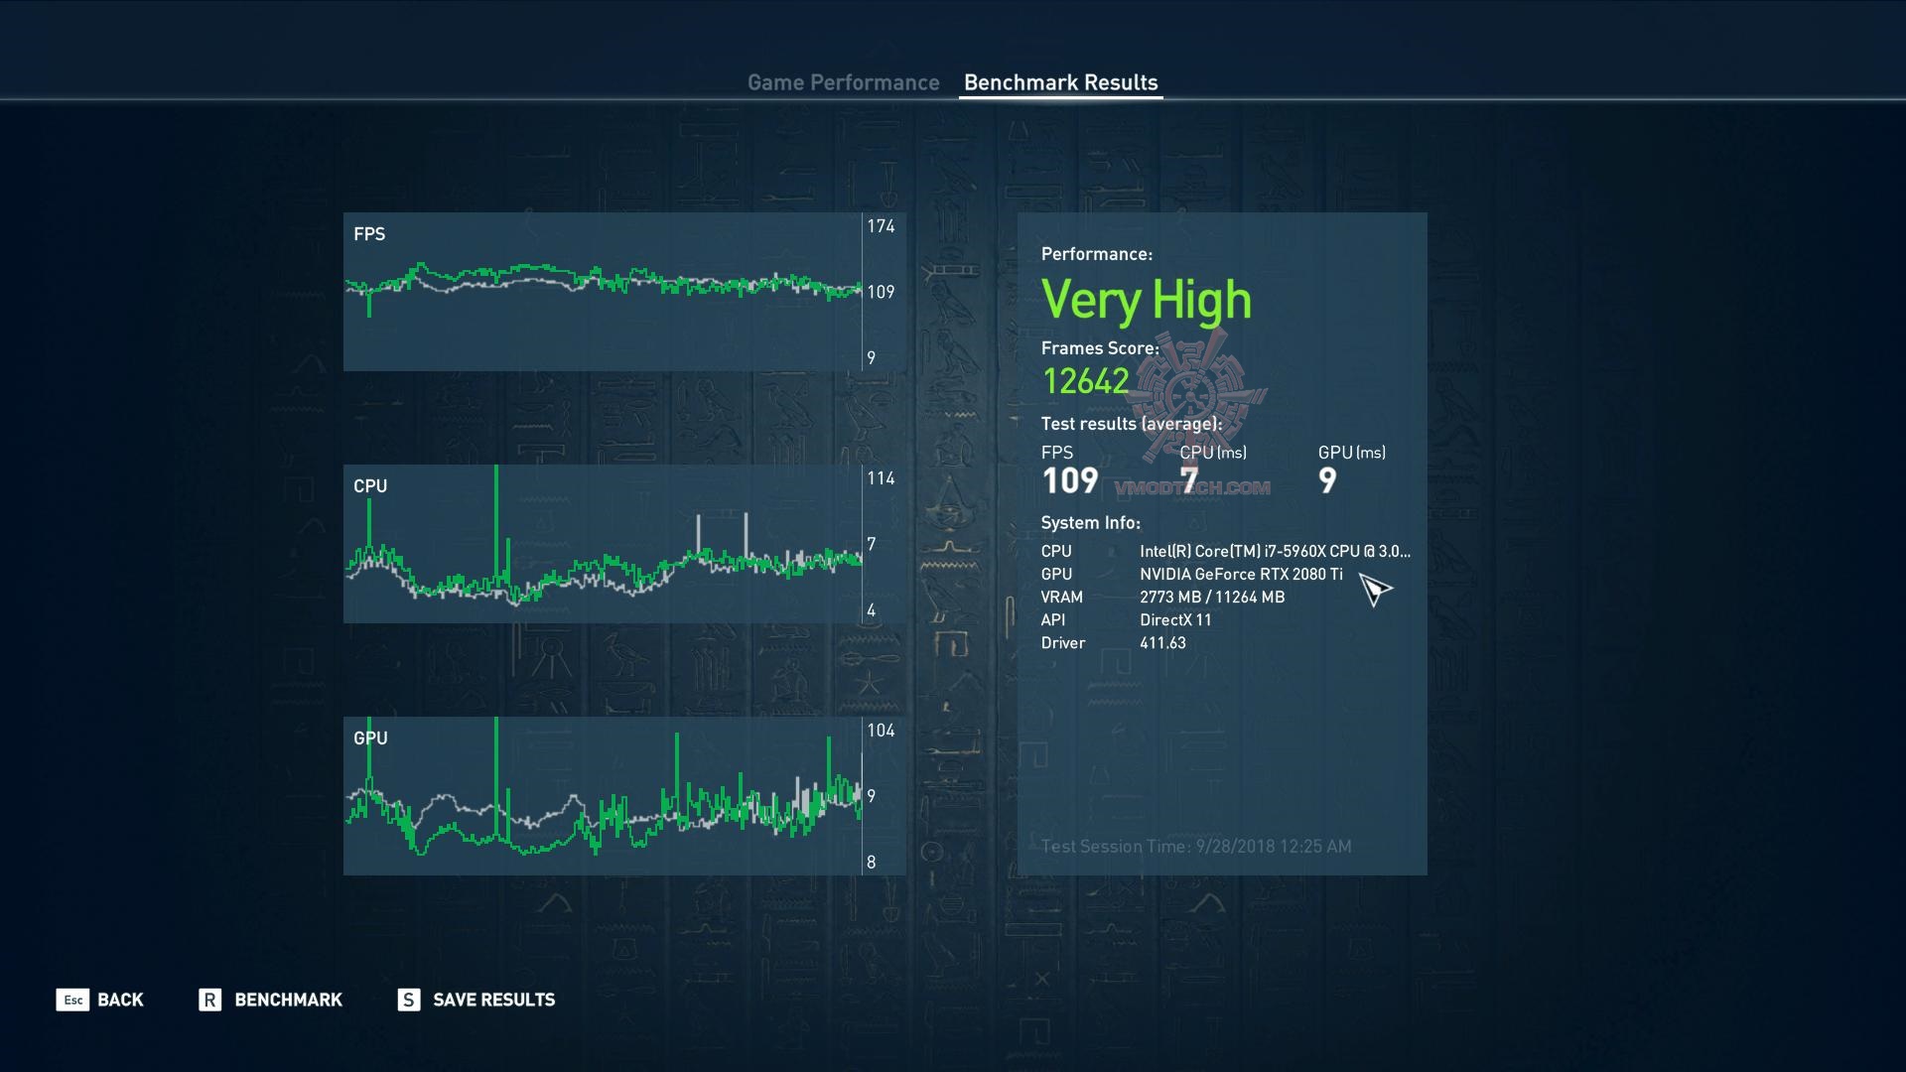Click the Test Session Time text
This screenshot has width=1906, height=1072.
[1195, 847]
